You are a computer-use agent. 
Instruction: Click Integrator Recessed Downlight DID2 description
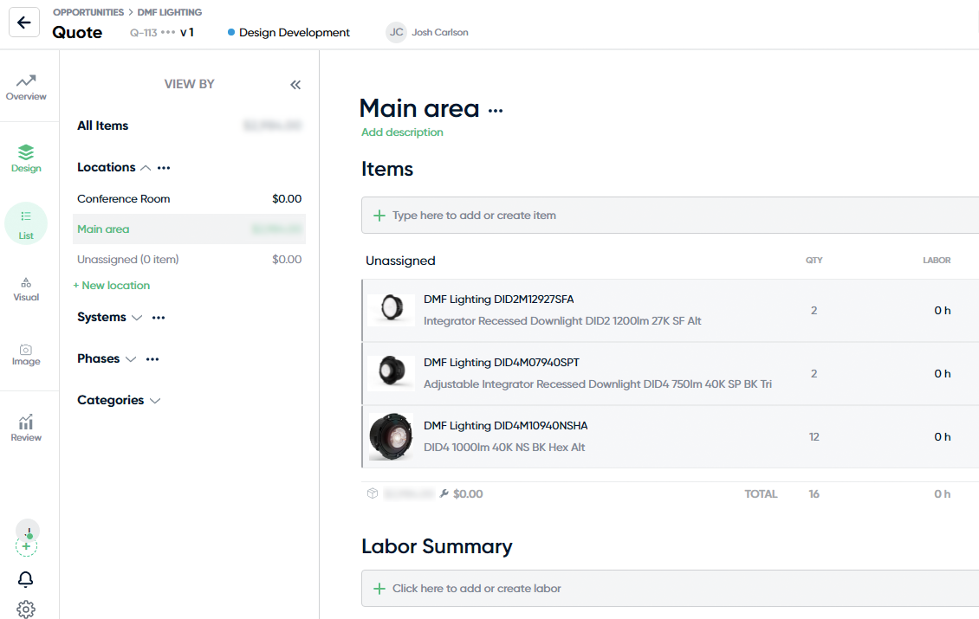tap(562, 320)
